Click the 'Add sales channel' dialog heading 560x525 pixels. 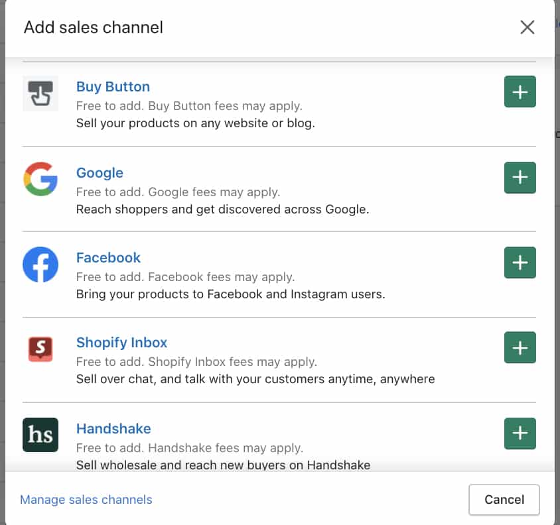pos(94,27)
